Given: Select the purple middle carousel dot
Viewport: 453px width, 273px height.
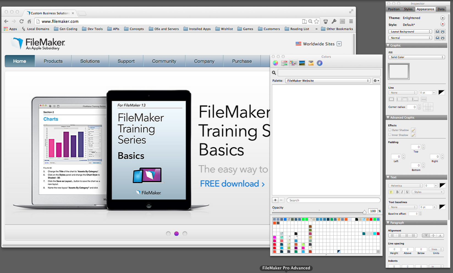Looking at the screenshot, I should pyautogui.click(x=177, y=234).
